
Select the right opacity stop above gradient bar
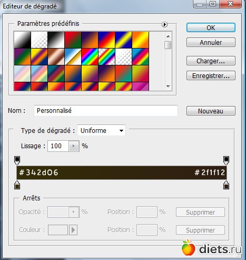coord(226,160)
